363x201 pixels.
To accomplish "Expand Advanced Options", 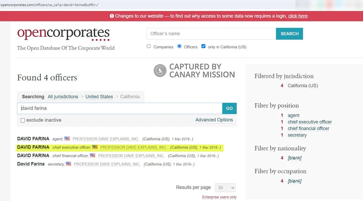I will (214, 120).
